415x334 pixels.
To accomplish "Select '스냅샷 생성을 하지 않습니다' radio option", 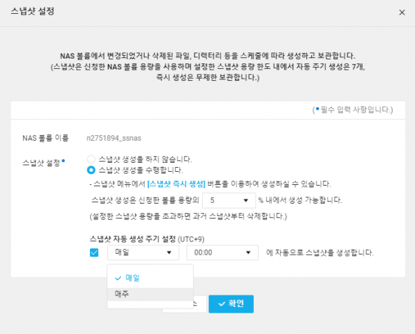I will (91, 159).
